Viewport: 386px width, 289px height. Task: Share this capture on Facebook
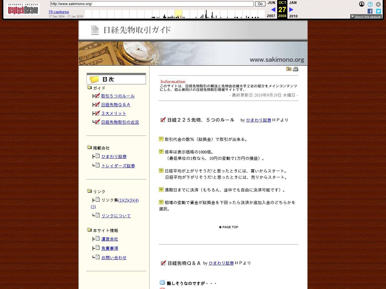[x=370, y=11]
